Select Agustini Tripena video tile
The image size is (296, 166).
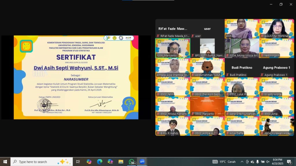(277, 29)
